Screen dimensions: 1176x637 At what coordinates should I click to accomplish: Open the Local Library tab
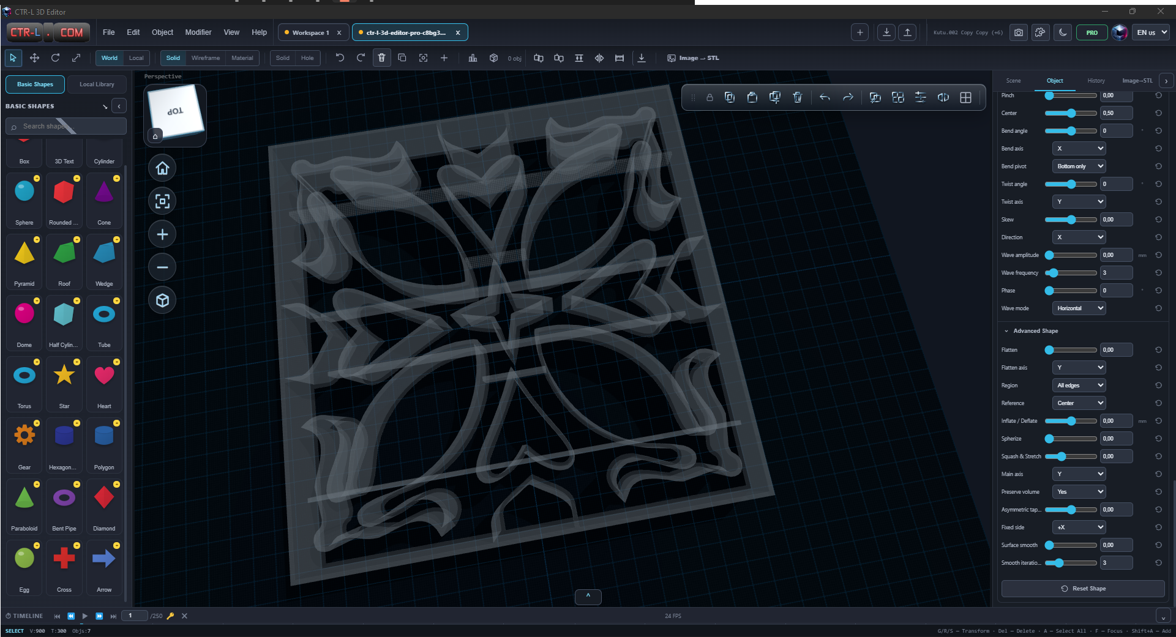tap(97, 84)
